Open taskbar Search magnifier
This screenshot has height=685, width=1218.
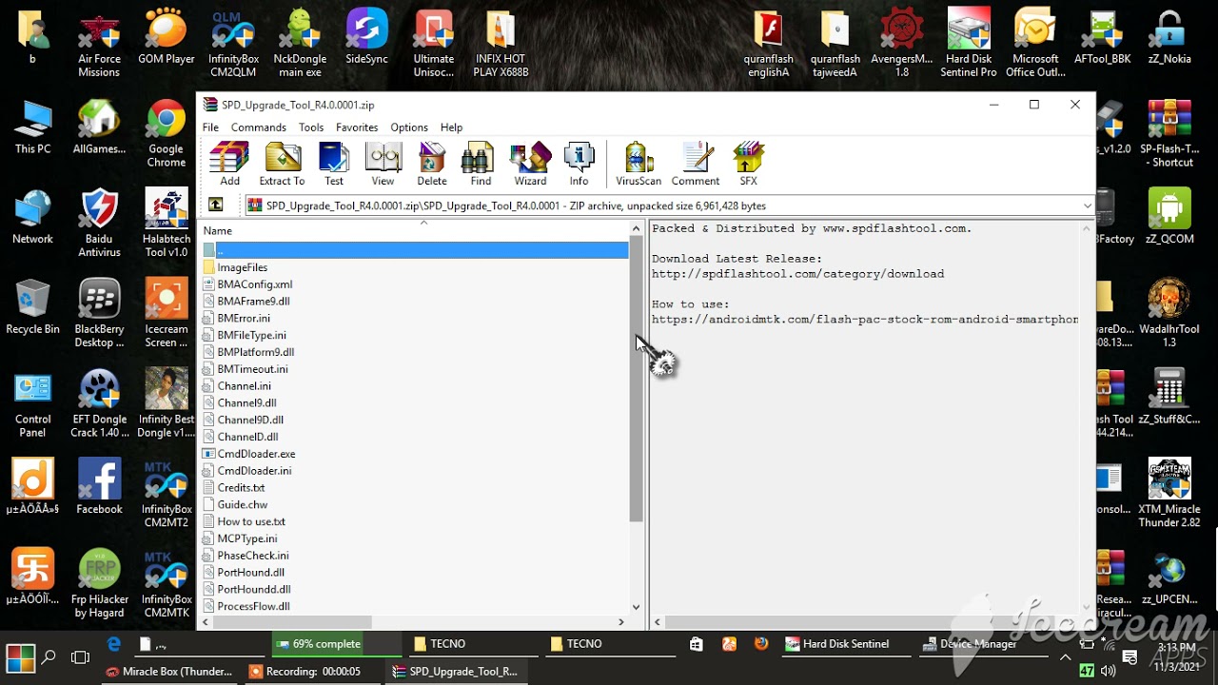[49, 657]
